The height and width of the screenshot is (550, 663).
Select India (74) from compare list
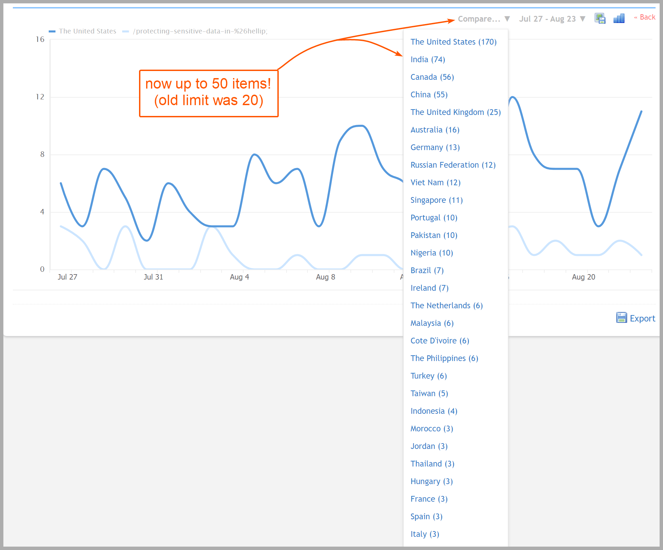click(x=428, y=59)
